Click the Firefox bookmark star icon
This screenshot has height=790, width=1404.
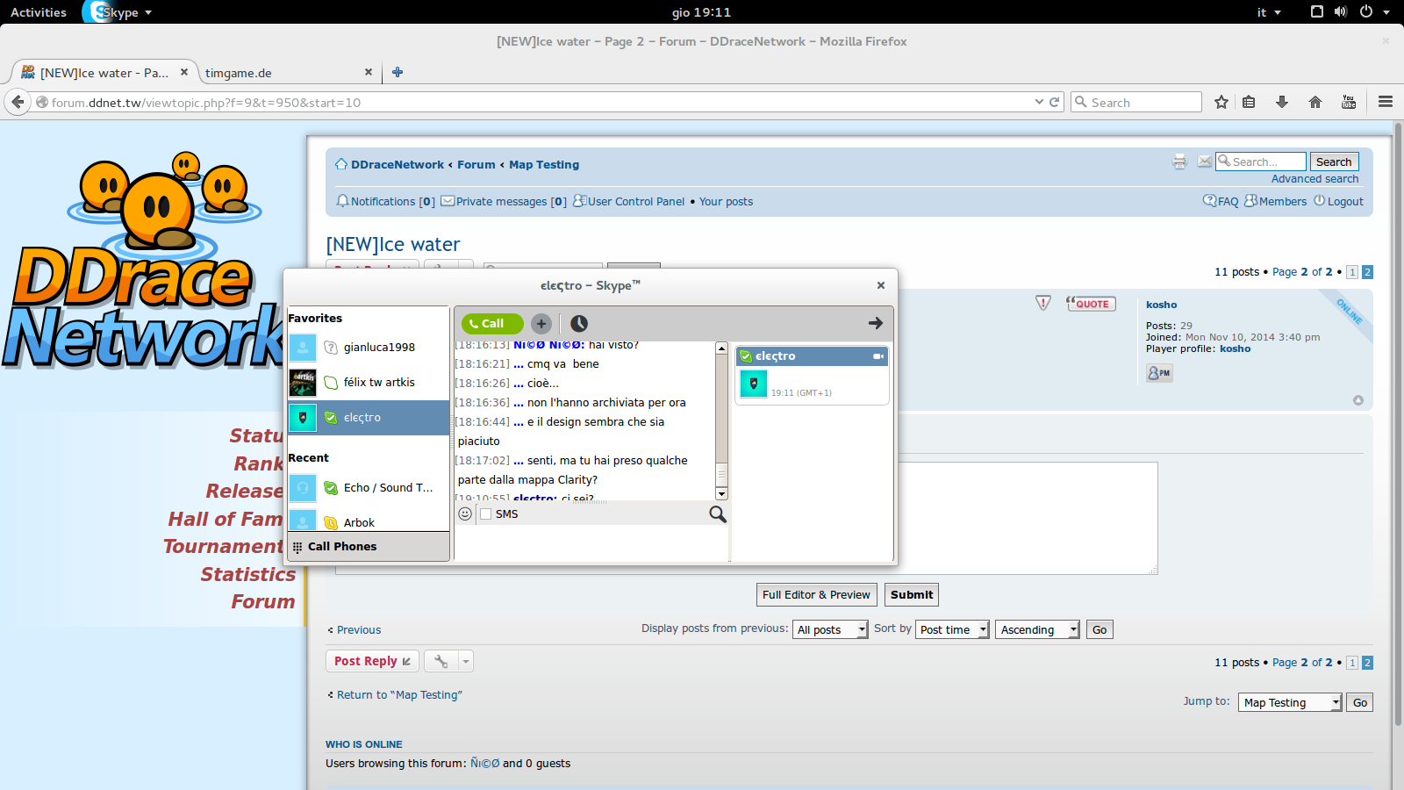(1221, 102)
